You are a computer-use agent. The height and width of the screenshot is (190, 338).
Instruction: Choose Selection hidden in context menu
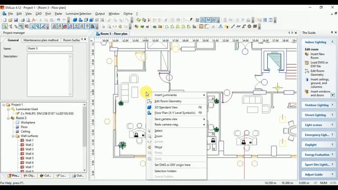[176, 171]
